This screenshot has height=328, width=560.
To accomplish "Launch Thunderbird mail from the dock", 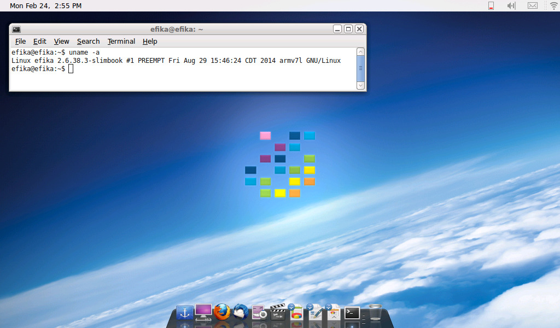I will [x=241, y=312].
